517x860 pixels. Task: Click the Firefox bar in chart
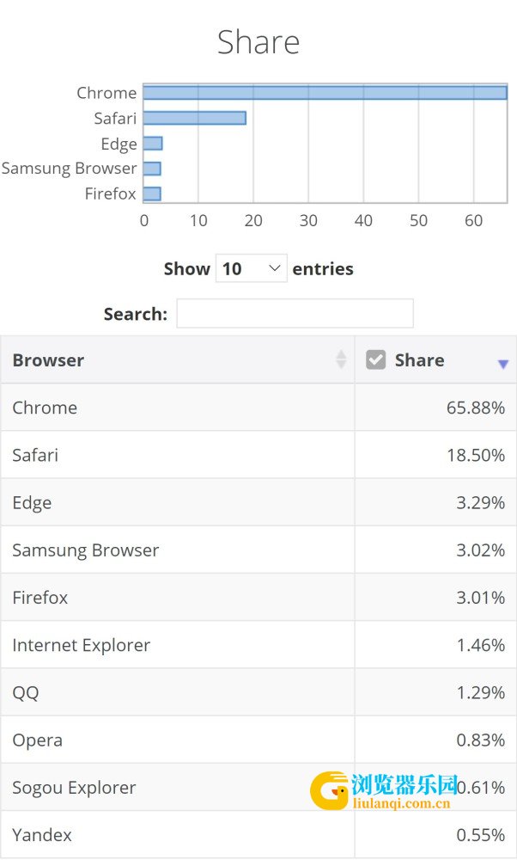coord(152,193)
